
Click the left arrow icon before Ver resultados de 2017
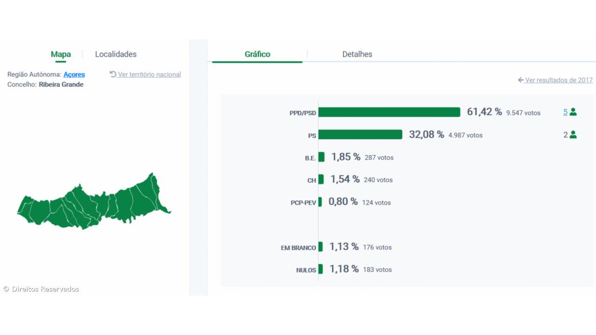click(521, 80)
